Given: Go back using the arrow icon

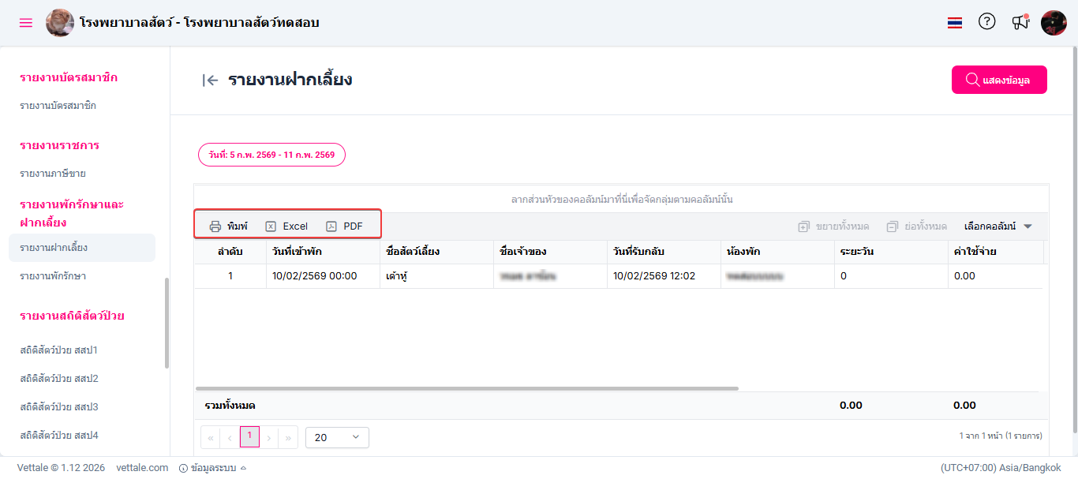Looking at the screenshot, I should pos(210,80).
